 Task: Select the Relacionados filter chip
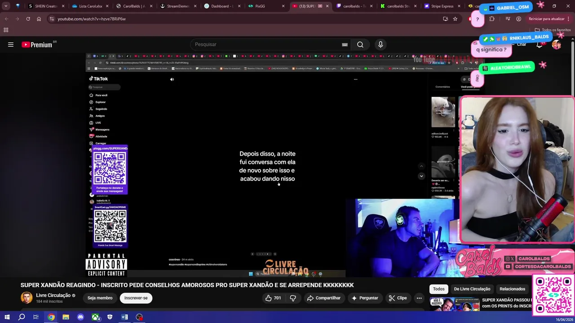pos(512,289)
